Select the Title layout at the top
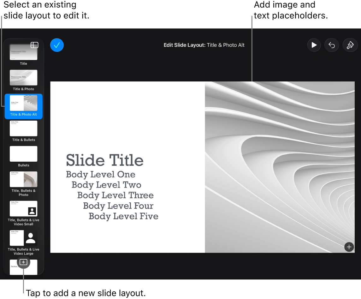Image resolution: width=361 pixels, height=299 pixels. 23,51
